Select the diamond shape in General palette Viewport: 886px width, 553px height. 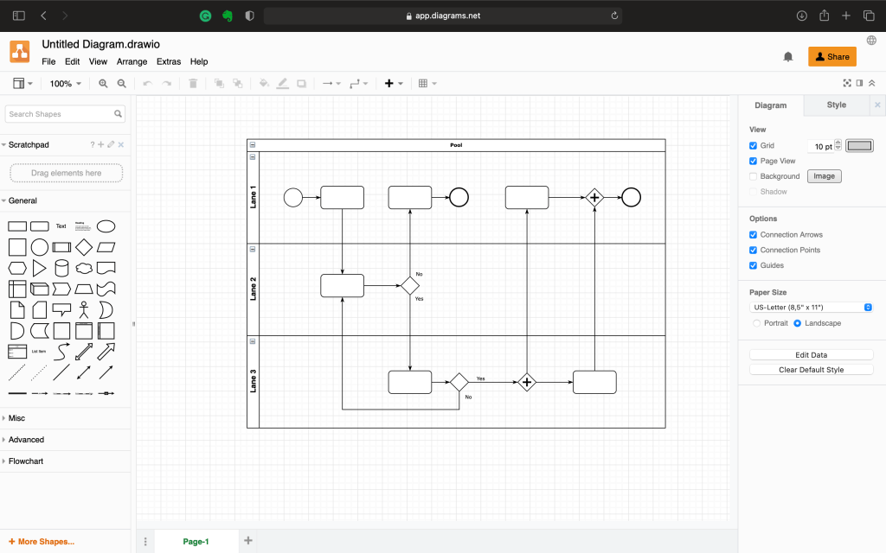(x=84, y=247)
